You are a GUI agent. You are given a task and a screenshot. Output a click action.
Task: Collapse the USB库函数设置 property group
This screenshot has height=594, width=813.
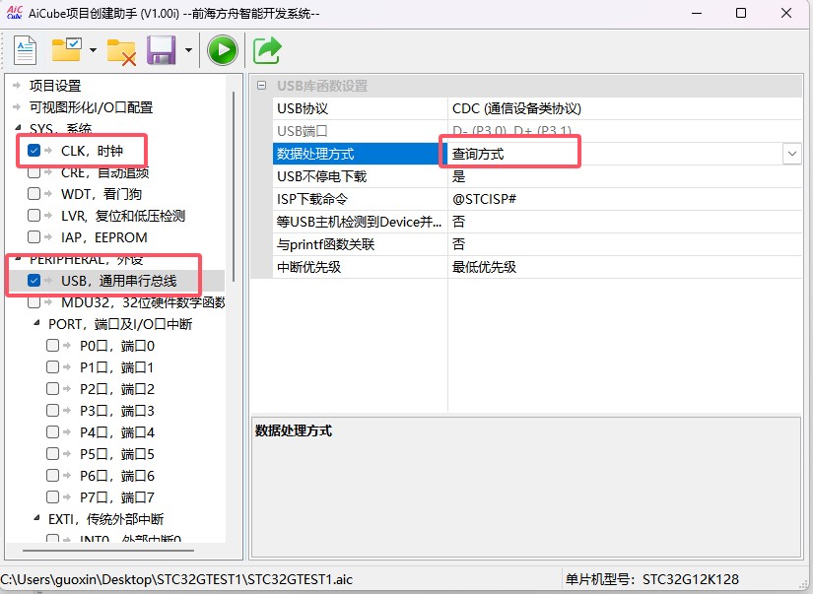tap(262, 86)
